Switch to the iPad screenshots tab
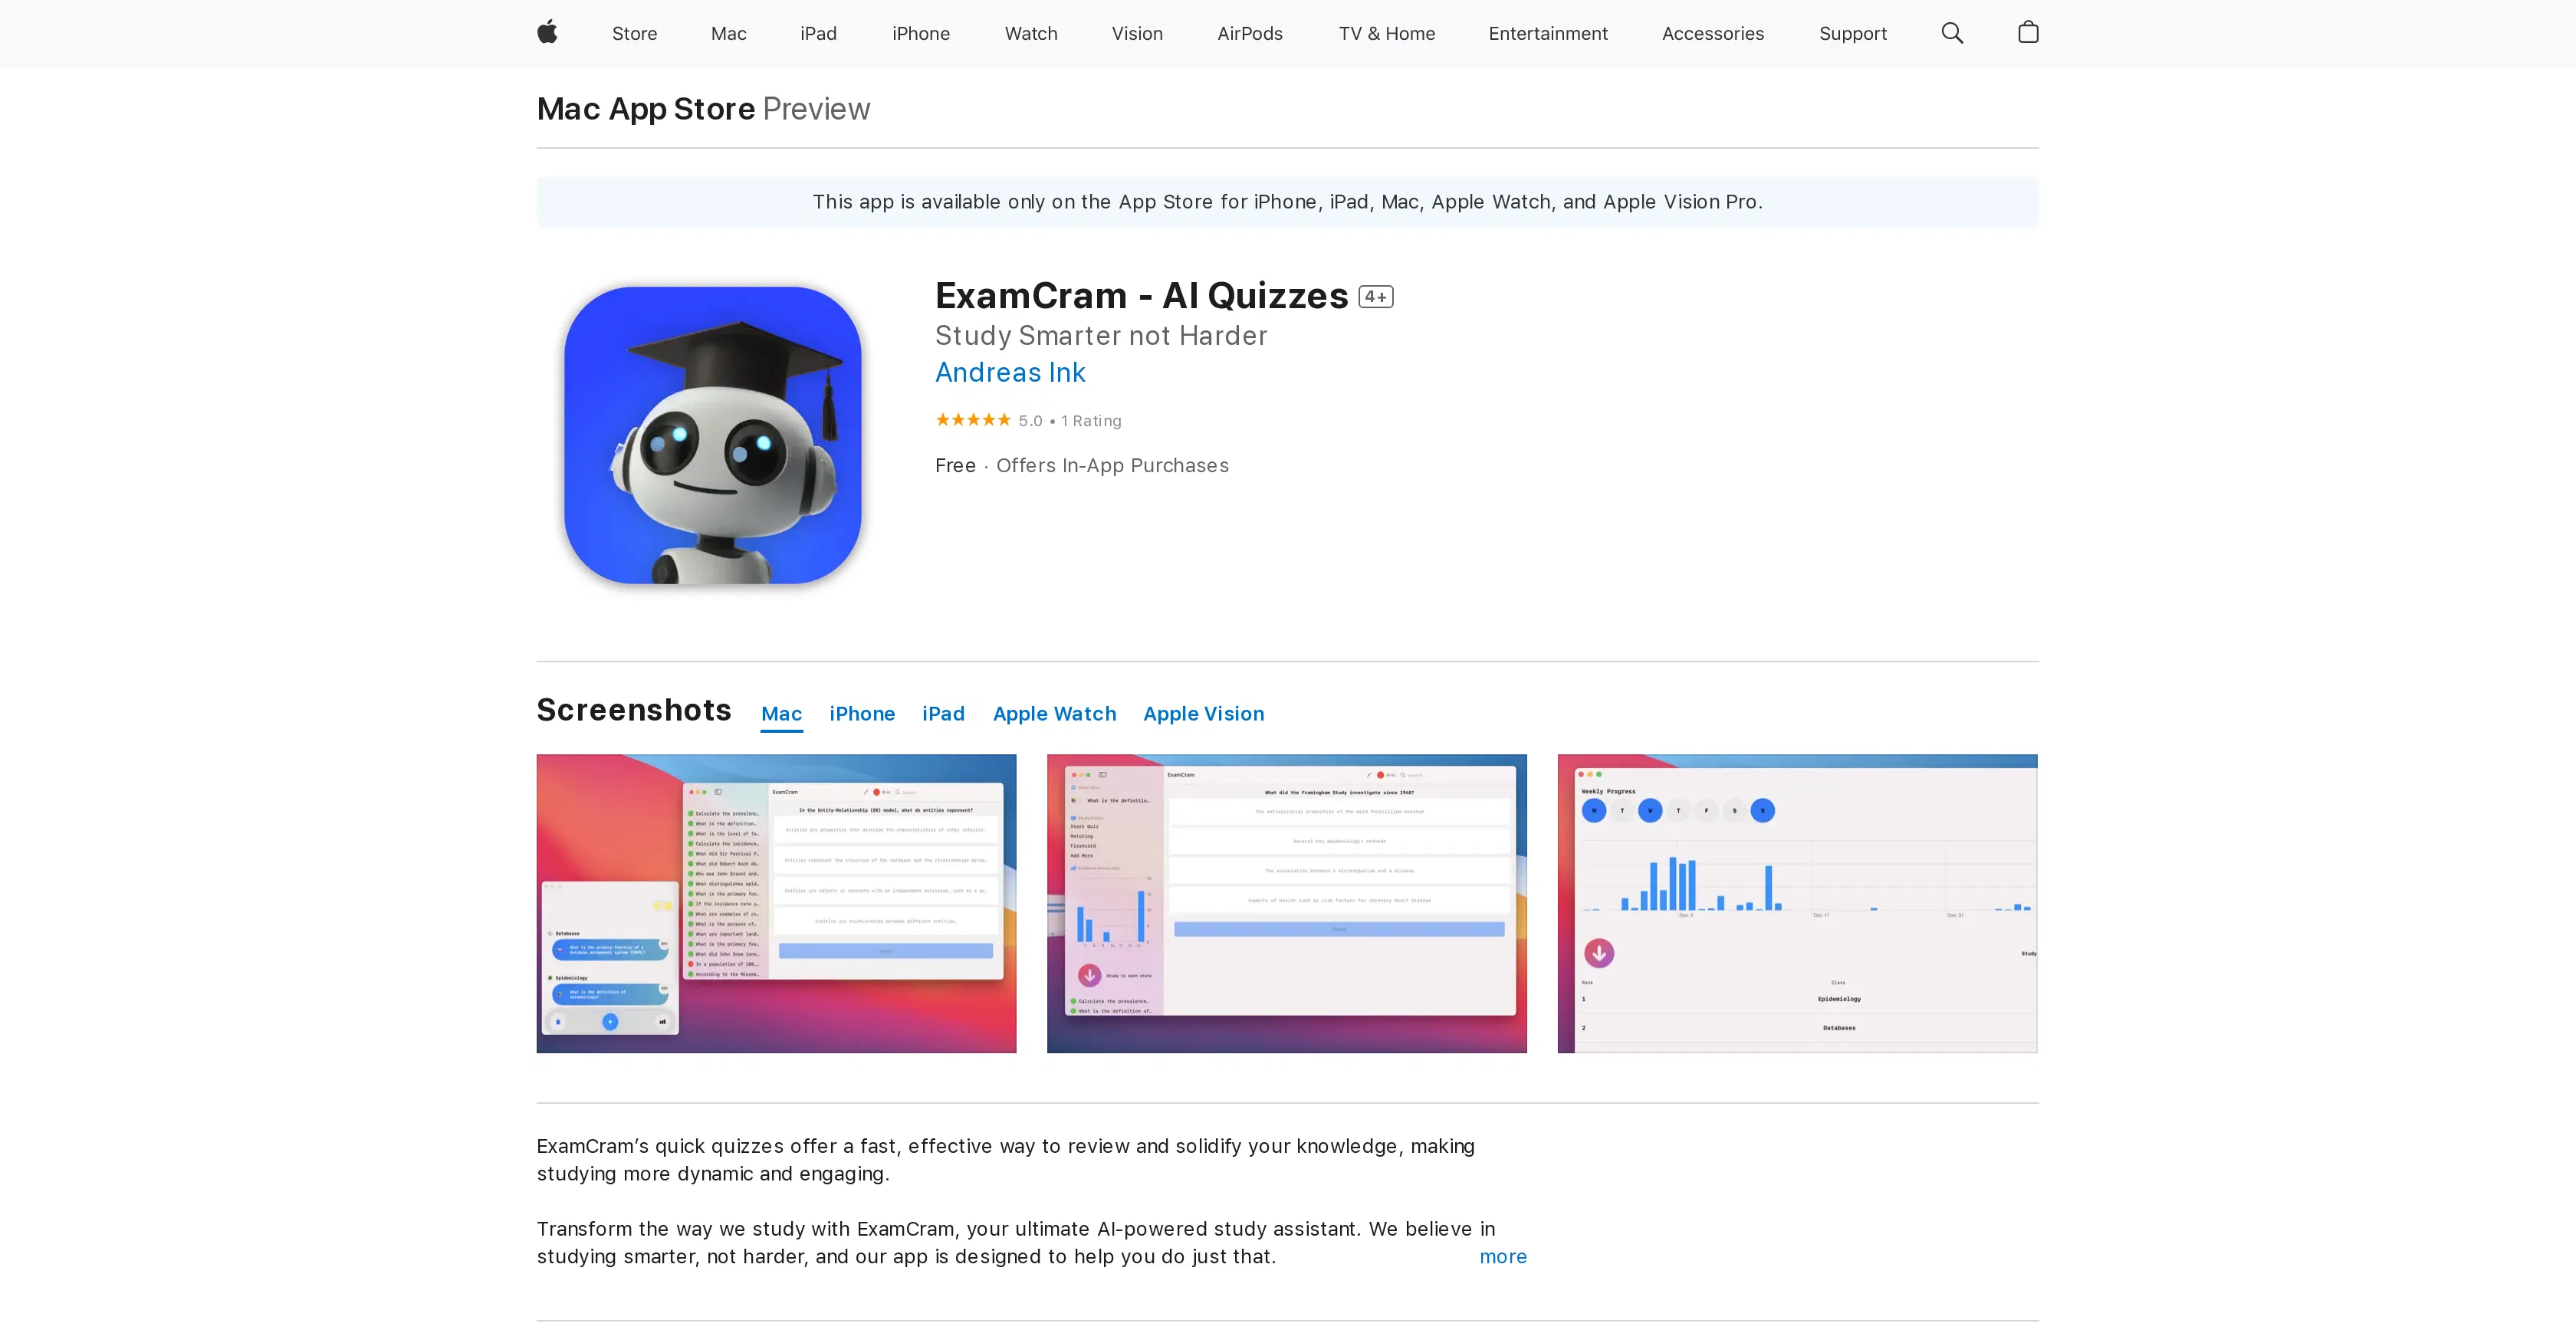This screenshot has height=1343, width=2576. (943, 714)
